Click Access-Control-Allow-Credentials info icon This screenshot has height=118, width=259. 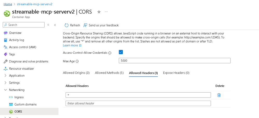[110, 53]
